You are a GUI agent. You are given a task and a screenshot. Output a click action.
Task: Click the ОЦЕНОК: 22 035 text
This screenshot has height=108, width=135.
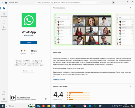[x=58, y=99]
